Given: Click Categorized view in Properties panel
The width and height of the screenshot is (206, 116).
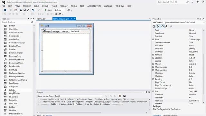Looking at the screenshot, I should click(x=154, y=26).
